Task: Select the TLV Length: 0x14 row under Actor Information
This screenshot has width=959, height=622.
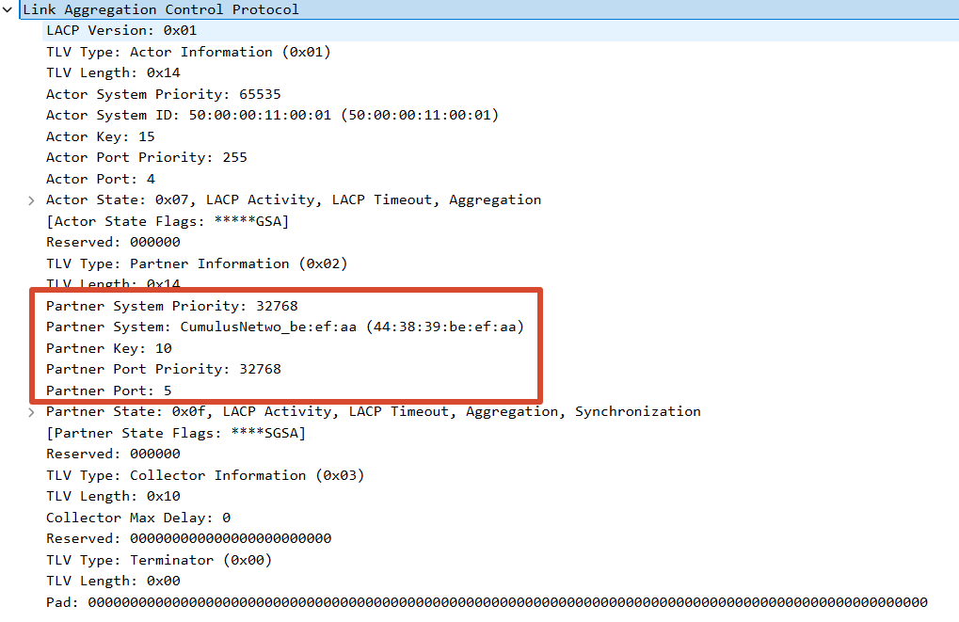Action: pos(113,72)
